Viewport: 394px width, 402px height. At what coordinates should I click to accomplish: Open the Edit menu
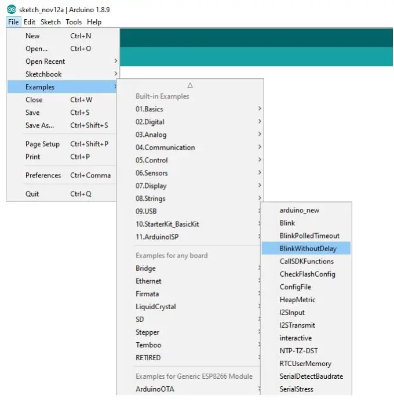[x=30, y=22]
